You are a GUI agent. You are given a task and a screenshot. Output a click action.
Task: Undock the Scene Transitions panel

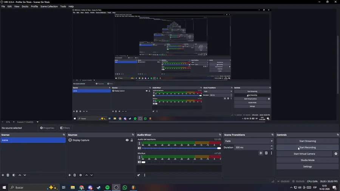click(272, 135)
